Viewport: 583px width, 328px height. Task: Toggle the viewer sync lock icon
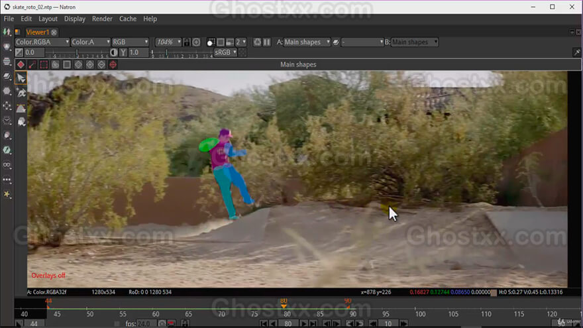point(187,42)
